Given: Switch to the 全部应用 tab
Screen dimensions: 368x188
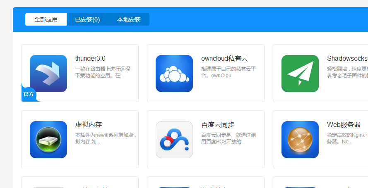Looking at the screenshot, I should 46,19.
